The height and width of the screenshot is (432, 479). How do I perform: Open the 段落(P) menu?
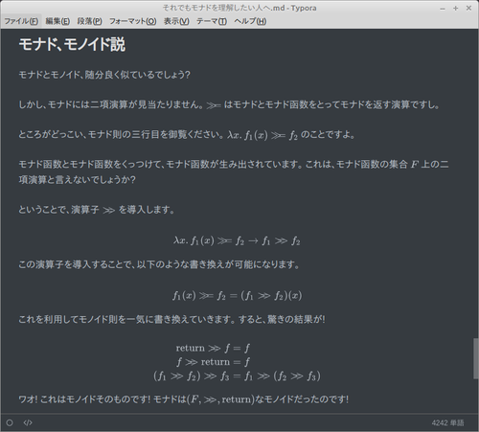[89, 21]
